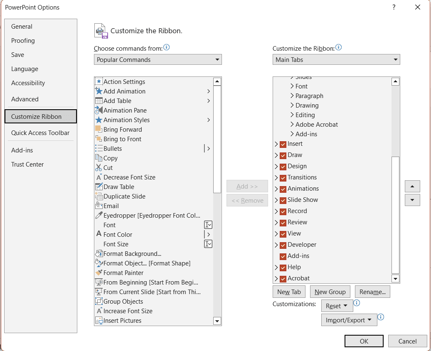
Task: Click the Duplicate Slide icon
Action: coord(99,196)
